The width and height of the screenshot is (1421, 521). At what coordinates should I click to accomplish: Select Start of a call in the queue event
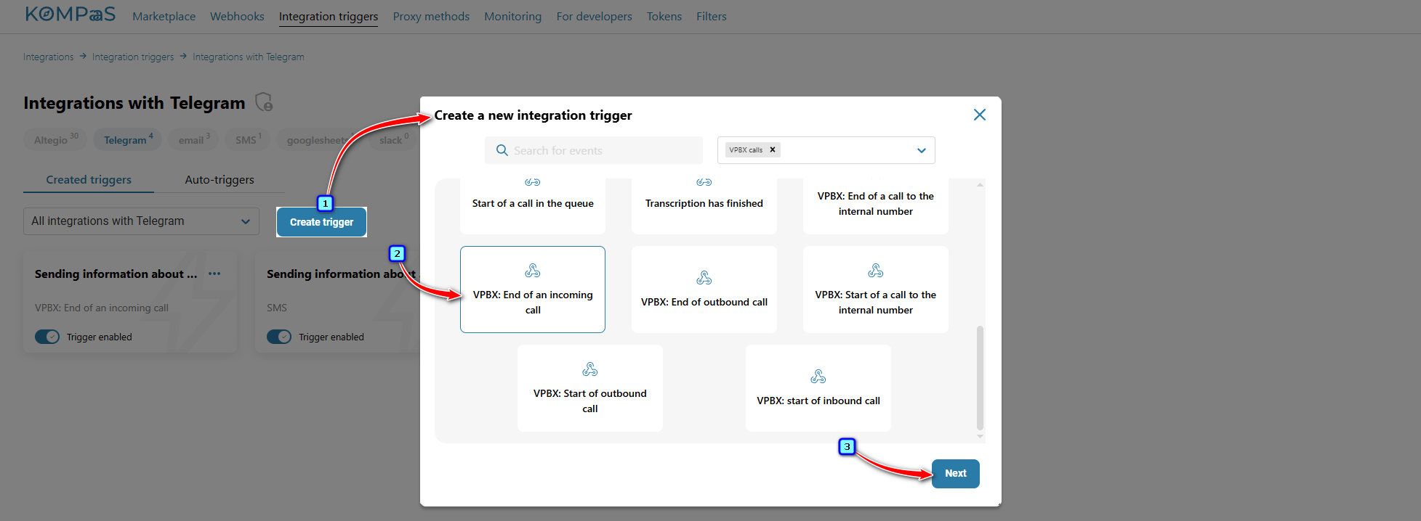[x=533, y=205]
